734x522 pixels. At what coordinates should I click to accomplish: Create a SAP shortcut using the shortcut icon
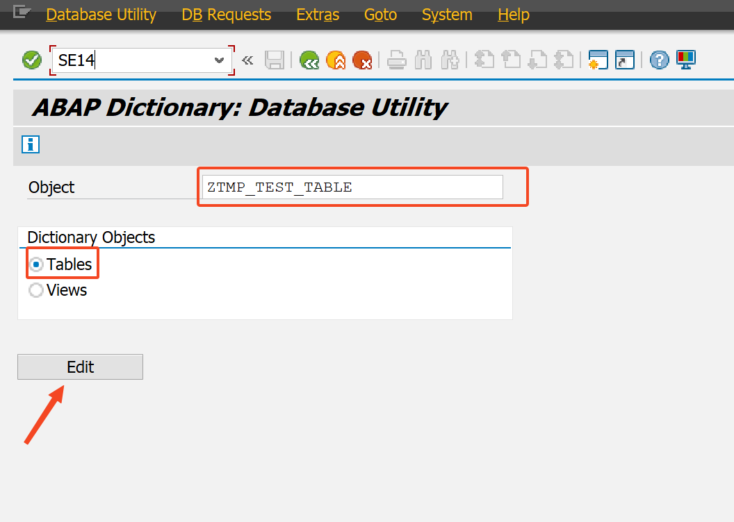pyautogui.click(x=624, y=60)
